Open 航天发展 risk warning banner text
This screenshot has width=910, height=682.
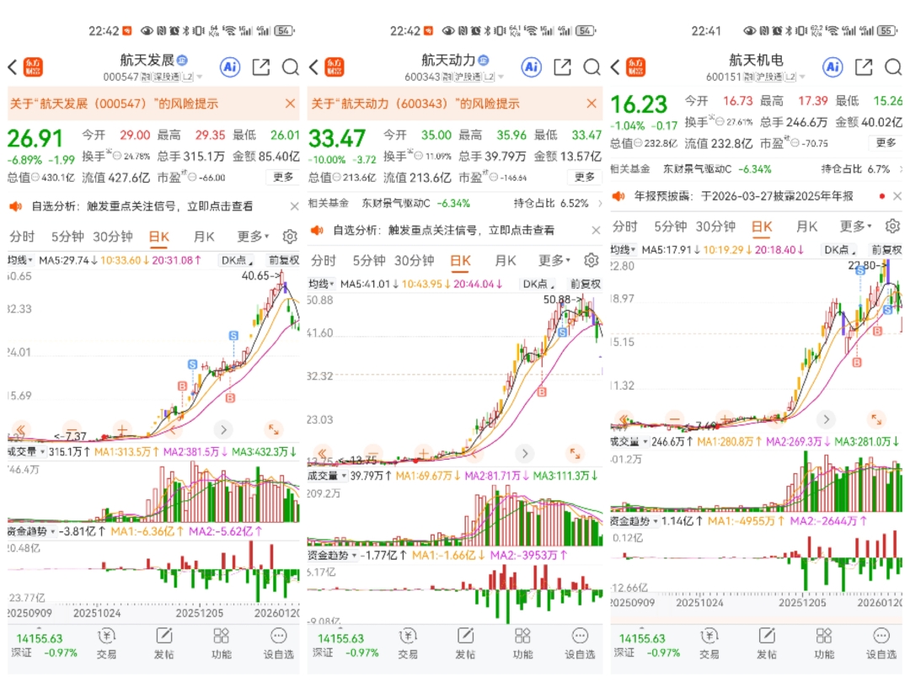[x=114, y=104]
